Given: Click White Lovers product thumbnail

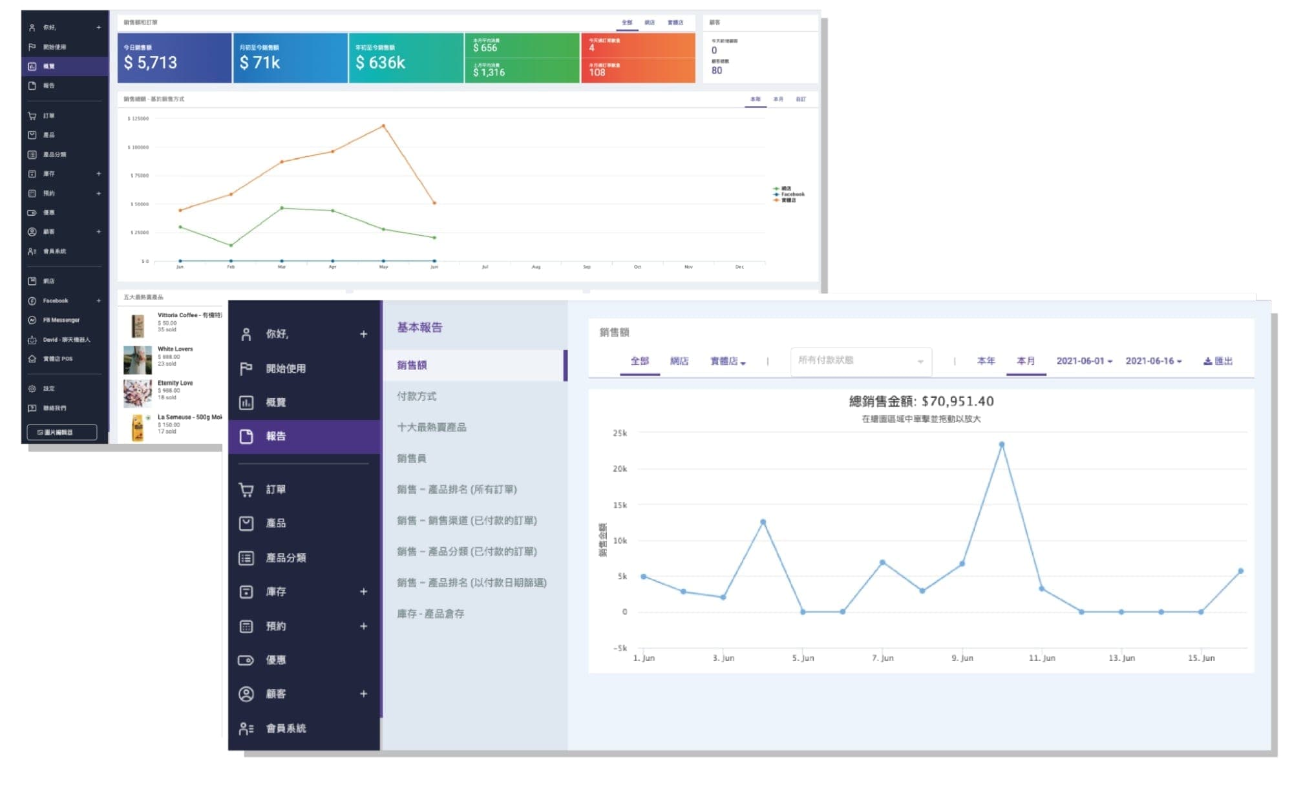Looking at the screenshot, I should [x=138, y=360].
